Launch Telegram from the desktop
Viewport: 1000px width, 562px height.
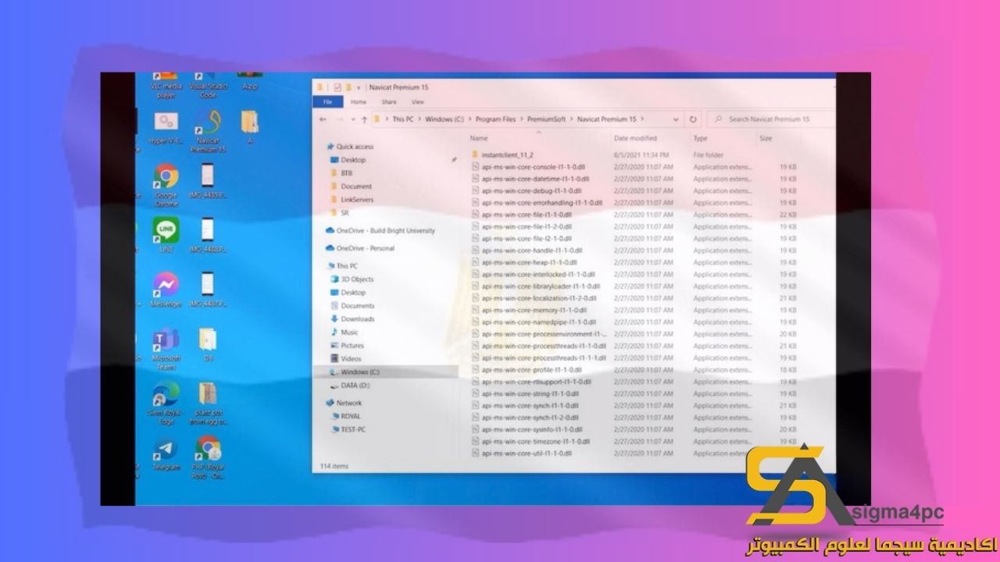(166, 454)
